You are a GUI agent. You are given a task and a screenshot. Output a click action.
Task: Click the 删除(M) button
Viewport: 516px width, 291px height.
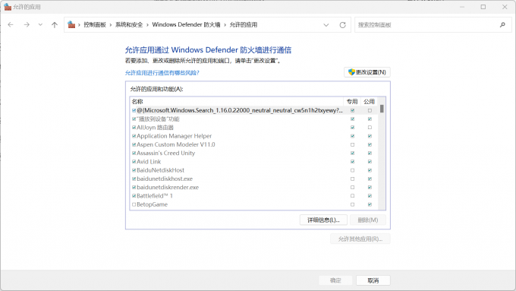tap(368, 220)
